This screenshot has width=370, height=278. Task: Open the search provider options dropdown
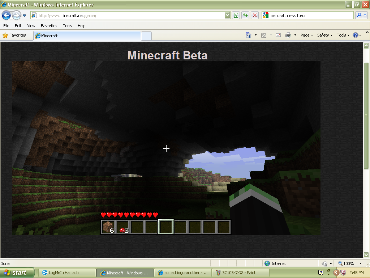[x=365, y=15]
